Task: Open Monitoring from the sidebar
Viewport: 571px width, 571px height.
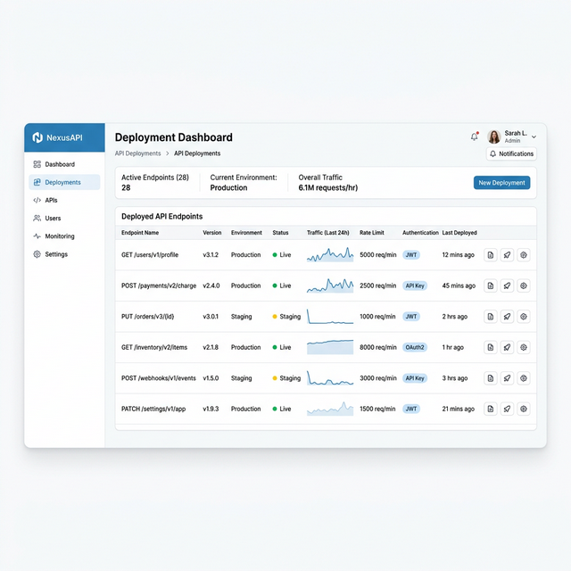Action: coord(60,236)
